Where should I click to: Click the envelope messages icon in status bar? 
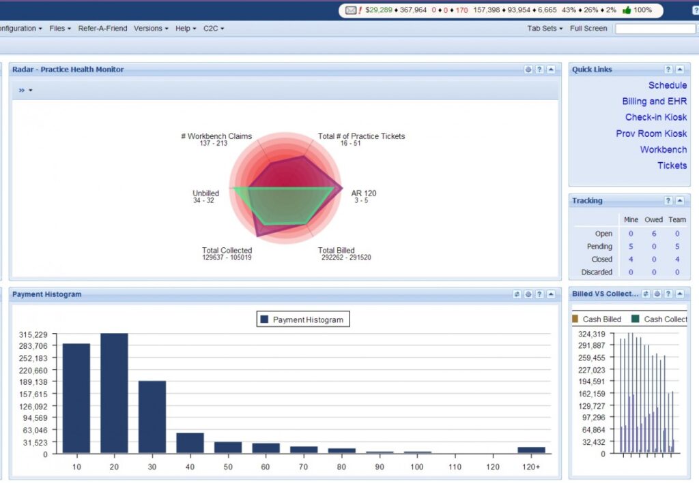[x=350, y=10]
